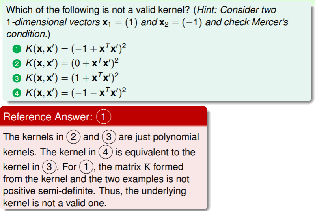
Task: Click circled 3 just before 'For'
Action: point(49,166)
